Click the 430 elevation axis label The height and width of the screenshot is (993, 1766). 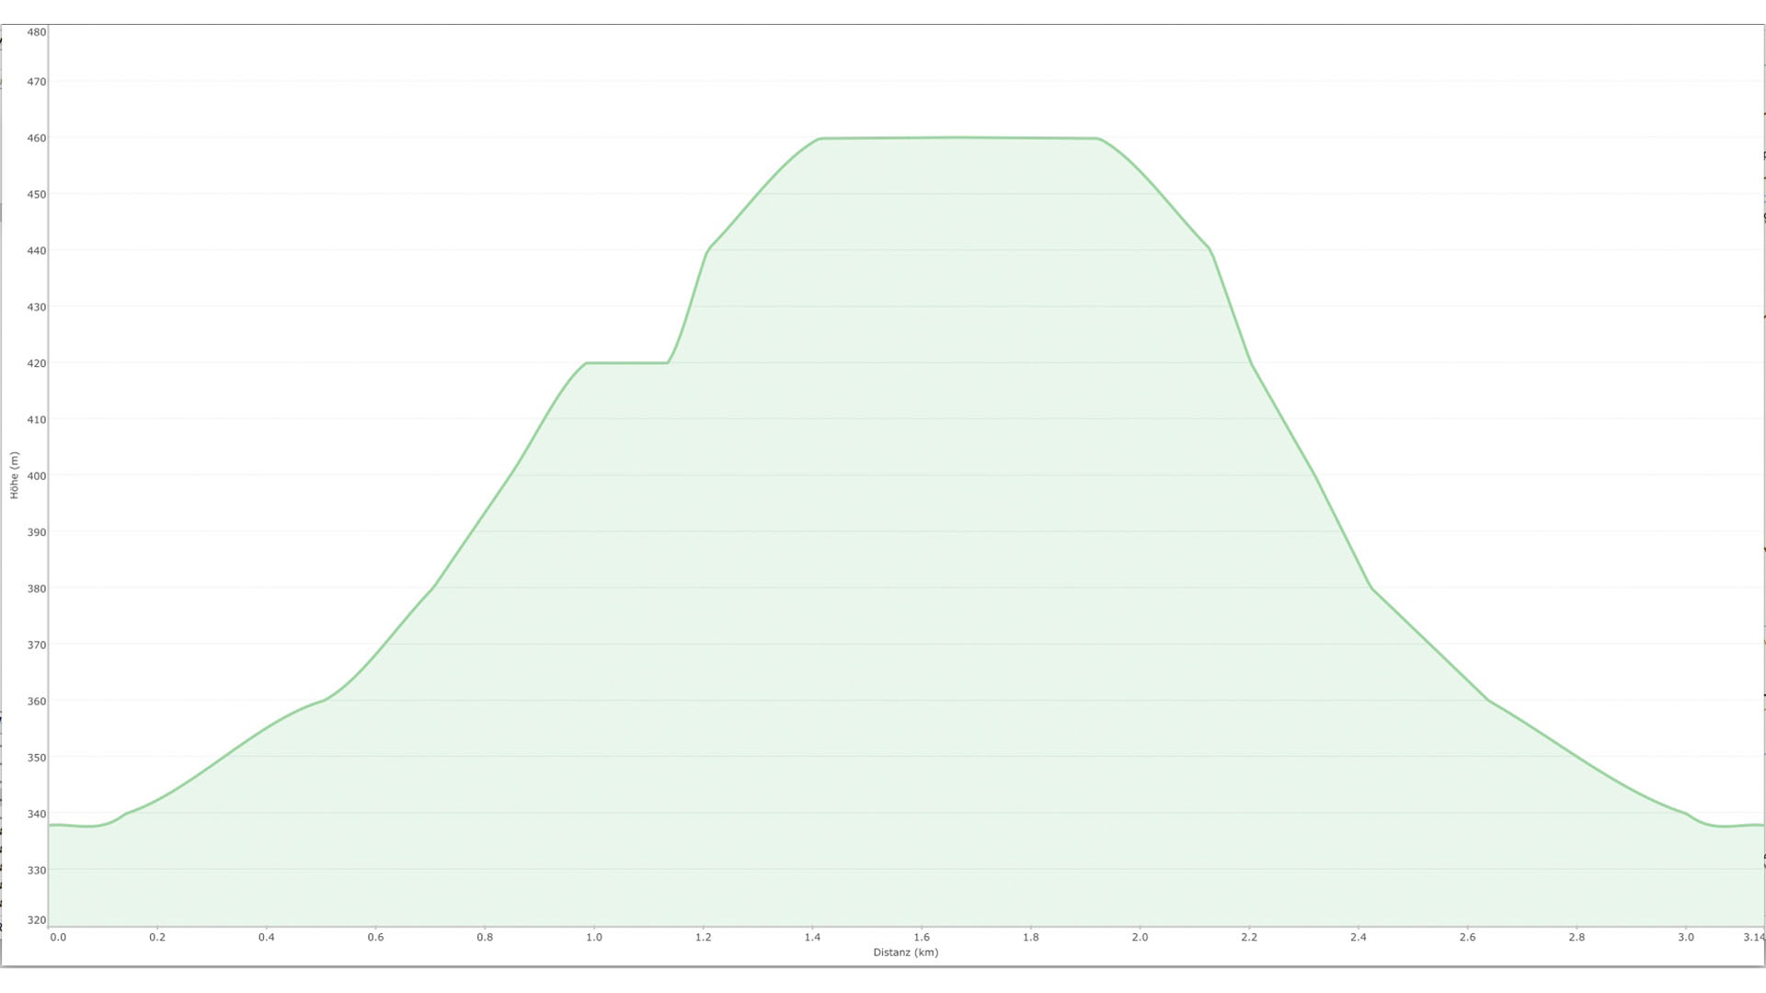click(36, 307)
